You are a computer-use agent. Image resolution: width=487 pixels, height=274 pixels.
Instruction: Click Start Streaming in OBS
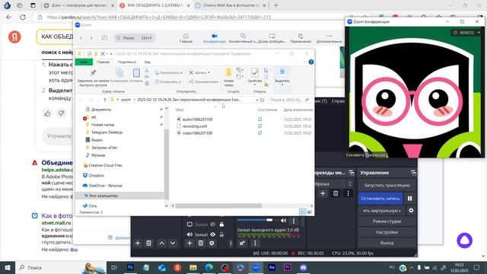(387, 185)
